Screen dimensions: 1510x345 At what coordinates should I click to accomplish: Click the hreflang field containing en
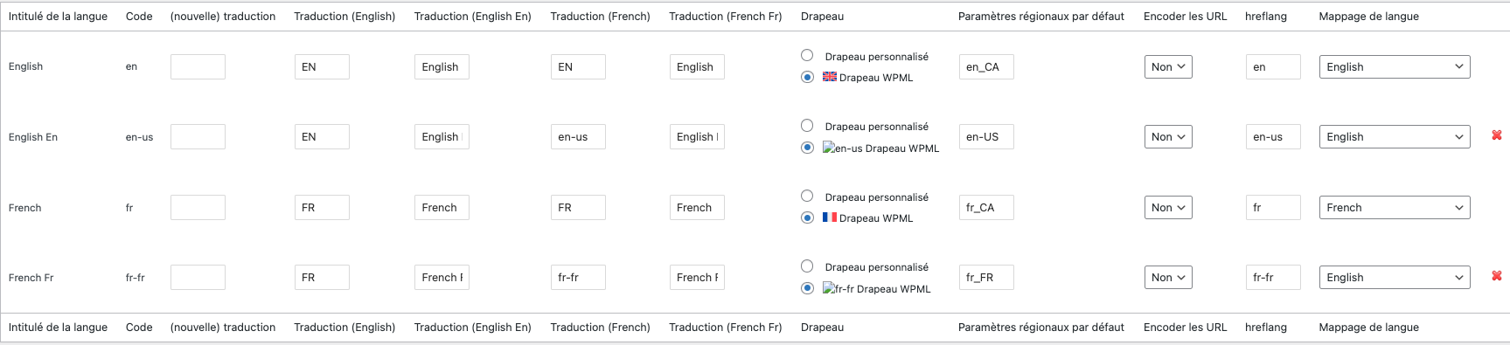tap(1273, 66)
